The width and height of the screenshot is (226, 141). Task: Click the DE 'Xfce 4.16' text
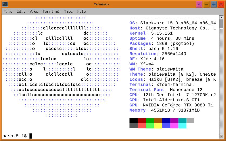click(152, 59)
